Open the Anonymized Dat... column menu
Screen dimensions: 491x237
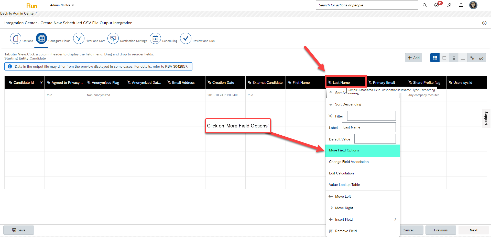coord(145,82)
